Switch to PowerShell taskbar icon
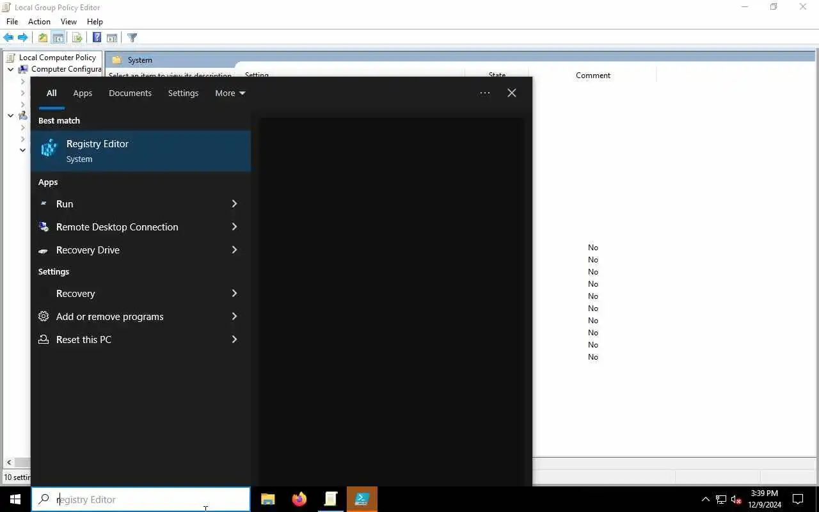Screen dimensions: 819x512 click(x=362, y=499)
